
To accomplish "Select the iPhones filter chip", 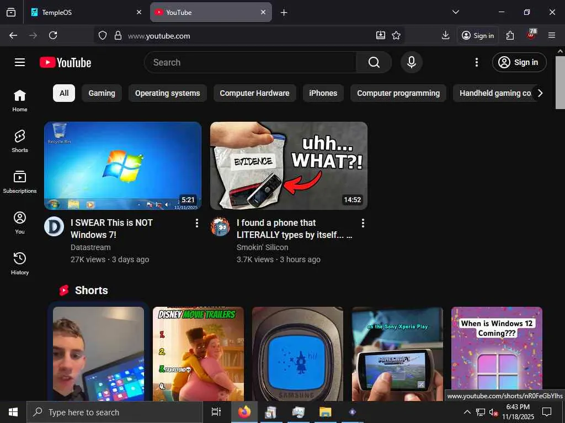I will [x=323, y=93].
